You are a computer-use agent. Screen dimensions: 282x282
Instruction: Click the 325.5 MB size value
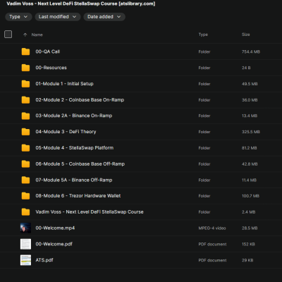(x=251, y=132)
